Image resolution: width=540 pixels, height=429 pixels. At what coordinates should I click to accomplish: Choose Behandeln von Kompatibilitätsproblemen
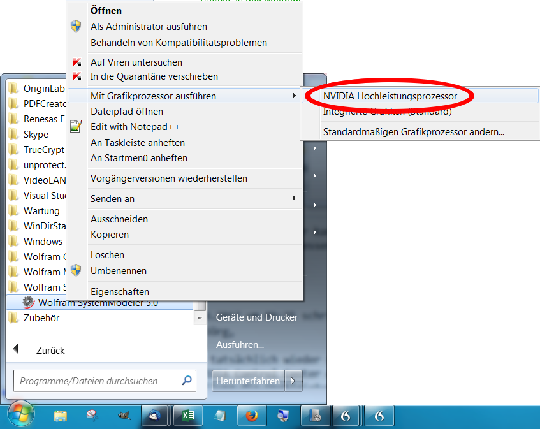coord(179,43)
